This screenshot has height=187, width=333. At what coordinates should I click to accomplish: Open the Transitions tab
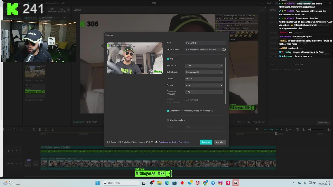point(52,10)
